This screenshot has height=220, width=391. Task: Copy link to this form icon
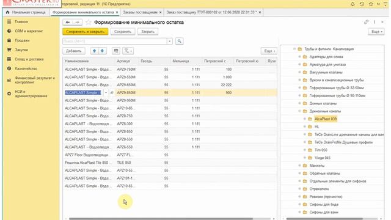[x=366, y=22]
